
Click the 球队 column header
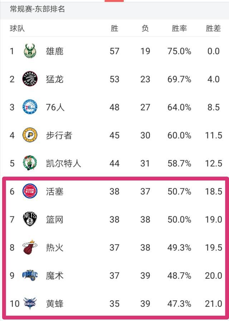click(17, 28)
